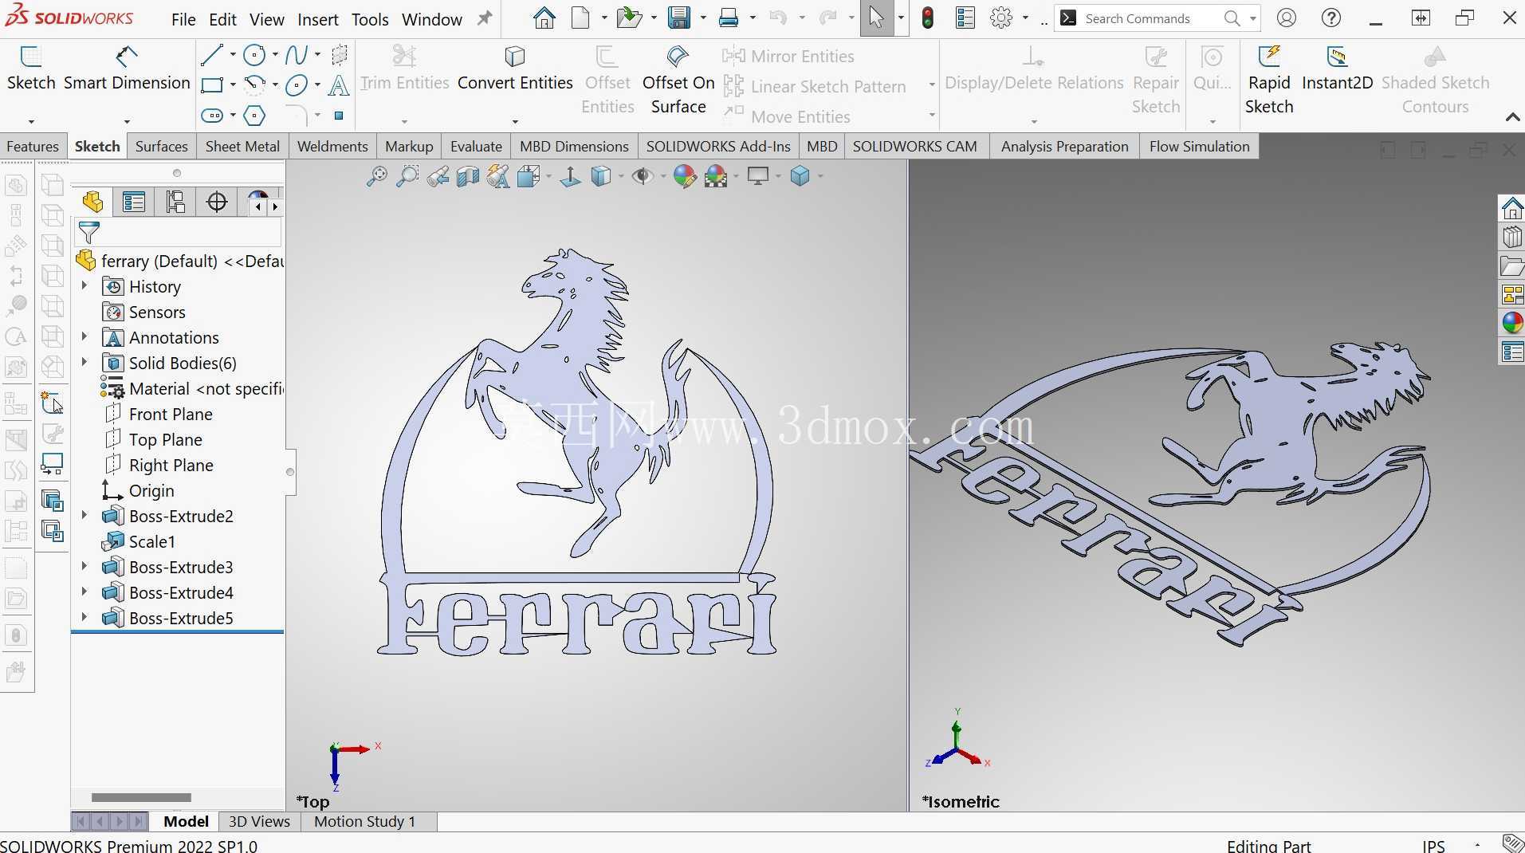Select Origin in the tree

pos(151,491)
